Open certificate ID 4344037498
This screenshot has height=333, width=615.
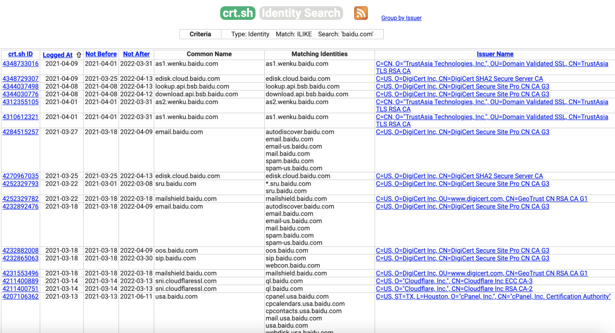coord(20,87)
